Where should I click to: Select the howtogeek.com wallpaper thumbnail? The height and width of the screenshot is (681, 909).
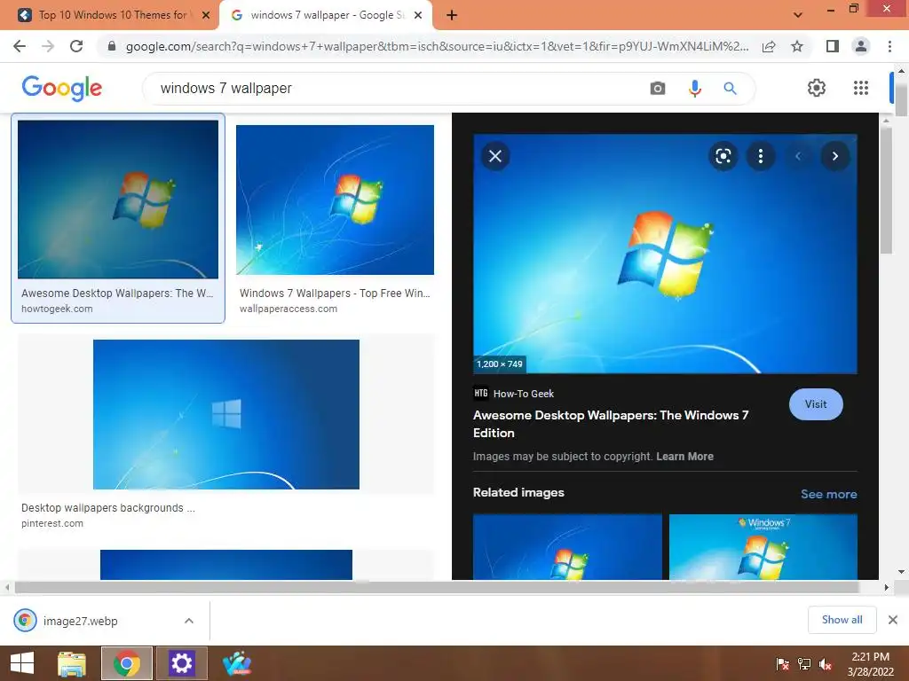point(118,200)
